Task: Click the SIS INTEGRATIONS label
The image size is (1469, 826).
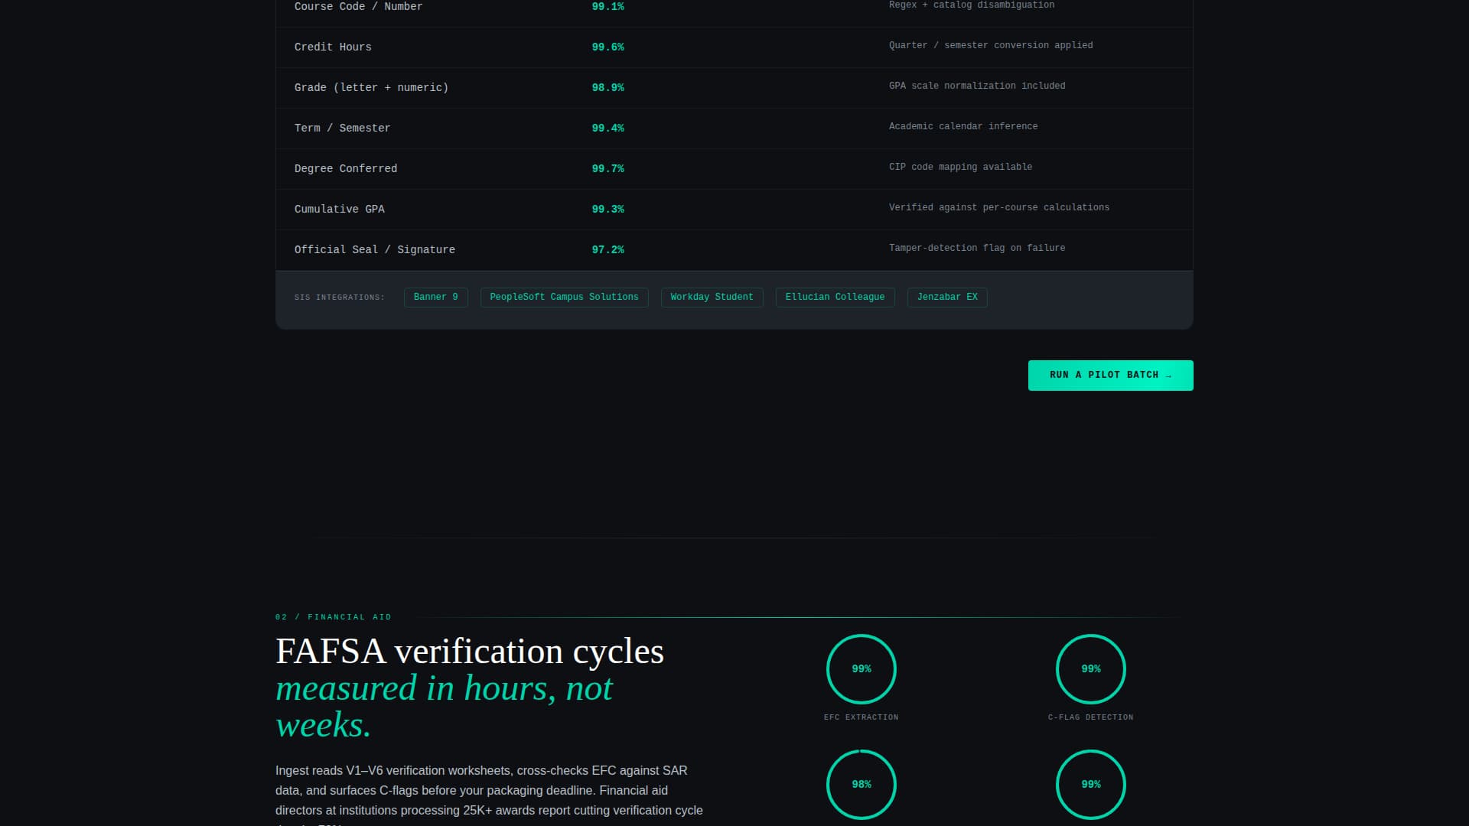Action: (x=340, y=298)
